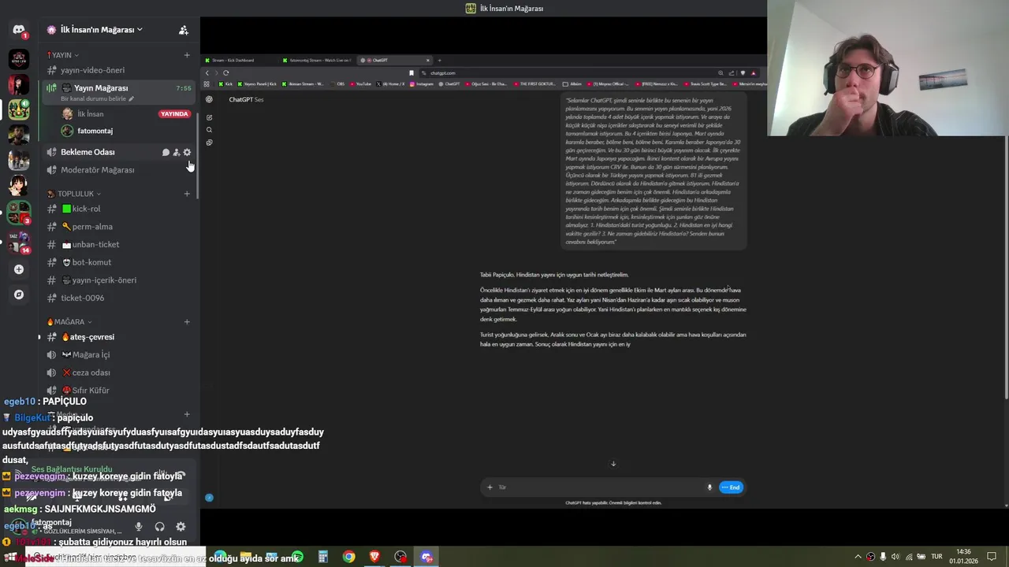
Task: Create invite icon for Bekleme Odası
Action: point(177,152)
